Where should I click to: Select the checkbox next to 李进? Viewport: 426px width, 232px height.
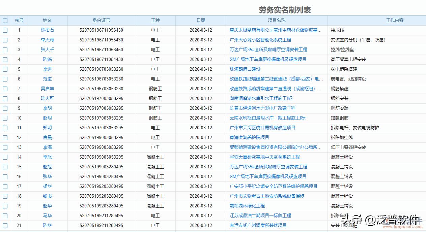[x=5, y=69]
